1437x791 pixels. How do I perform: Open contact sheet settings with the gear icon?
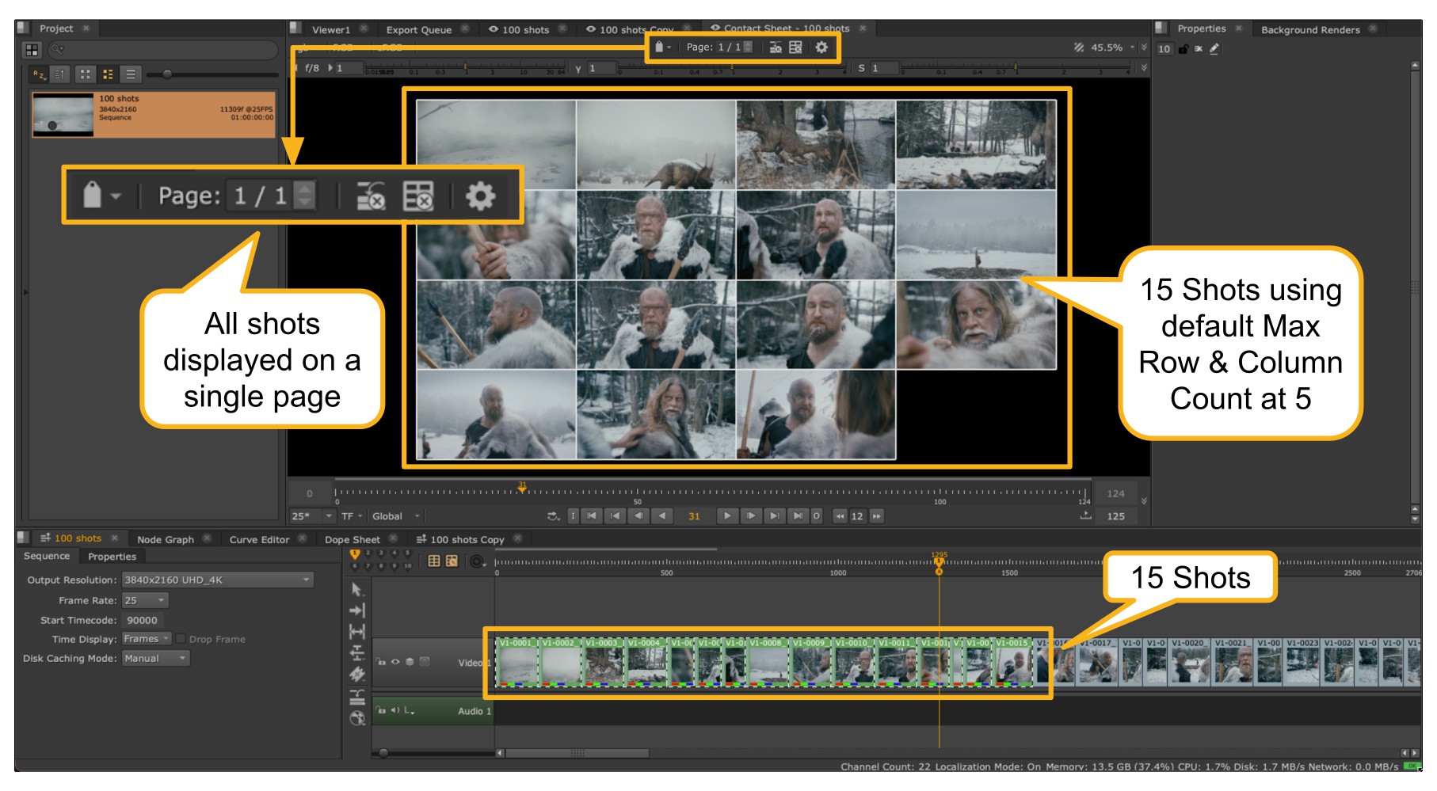point(821,48)
